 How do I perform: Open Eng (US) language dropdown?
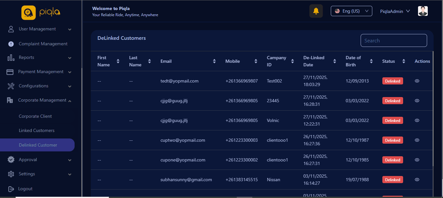pos(352,11)
